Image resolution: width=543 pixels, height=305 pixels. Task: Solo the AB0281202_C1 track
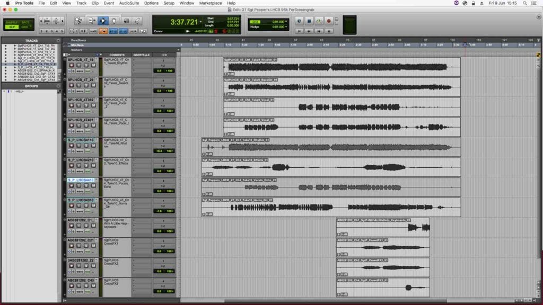[x=86, y=226]
